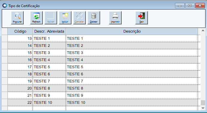Select row marker for code 15
Image resolution: width=207 pixels, height=113 pixels.
click(5, 53)
